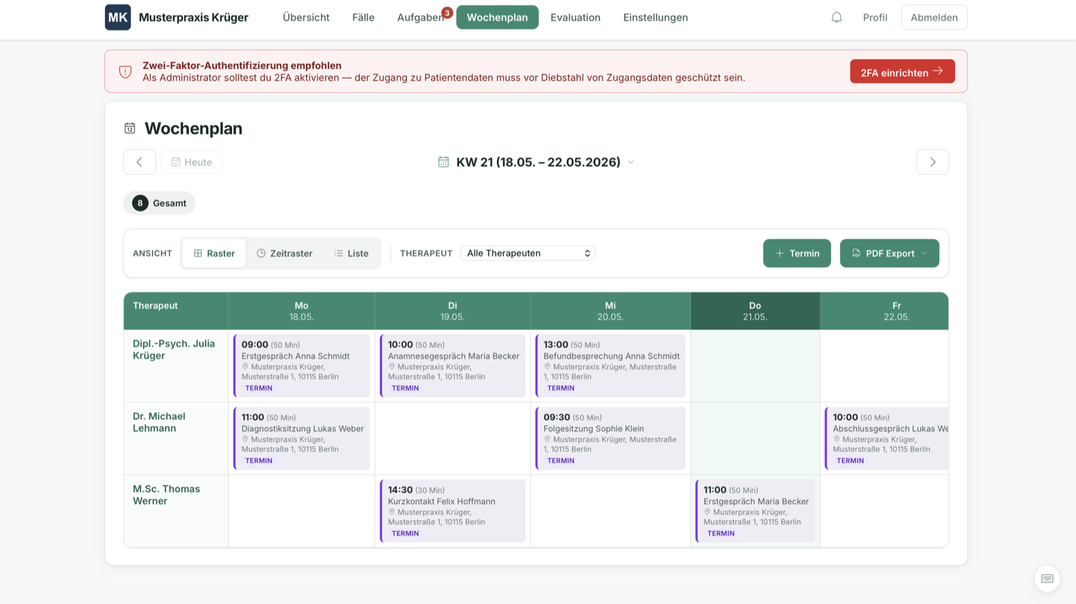
Task: Open therapist Dipl.-Psych. Julia Krüger
Action: pyautogui.click(x=174, y=350)
